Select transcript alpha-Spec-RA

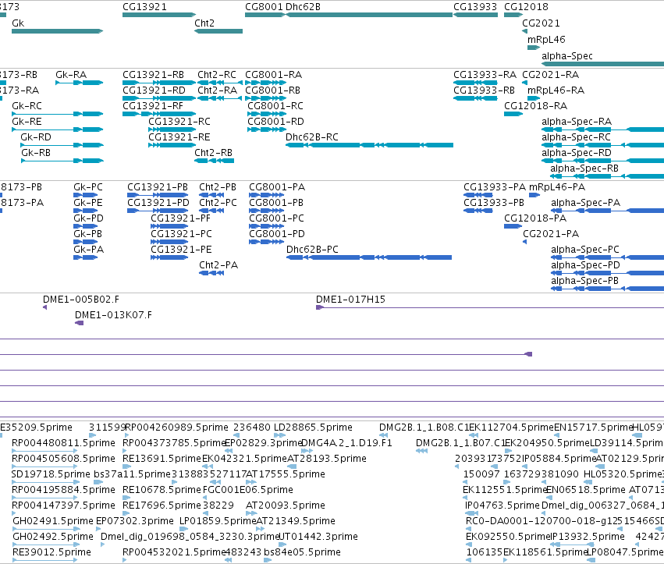[x=602, y=129]
